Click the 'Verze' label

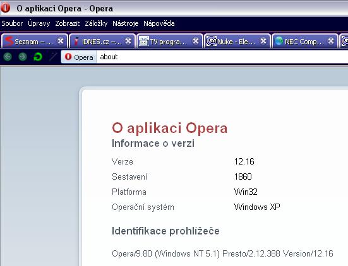(123, 162)
